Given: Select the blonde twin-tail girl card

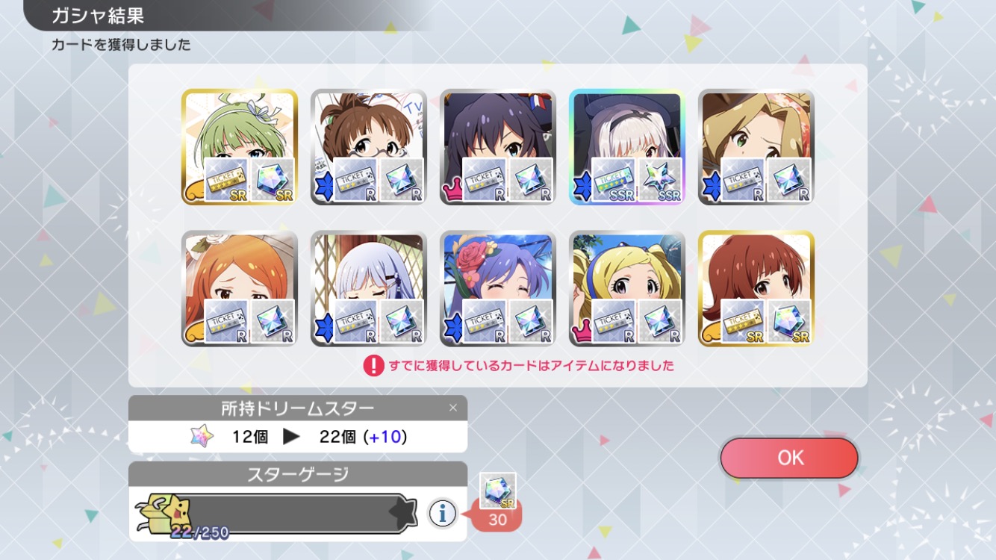Looking at the screenshot, I should tap(627, 288).
